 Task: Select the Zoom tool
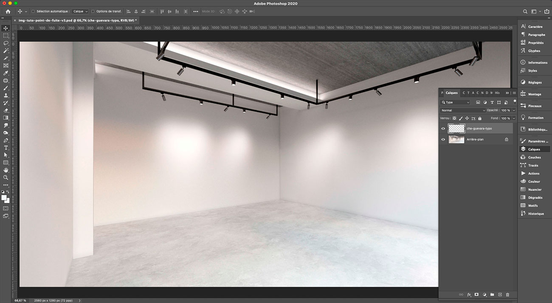[6, 177]
